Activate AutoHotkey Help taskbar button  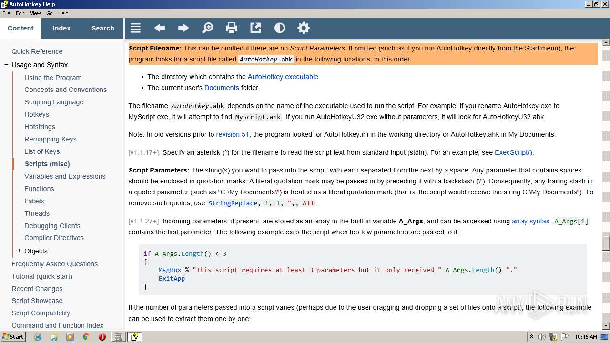(135, 337)
